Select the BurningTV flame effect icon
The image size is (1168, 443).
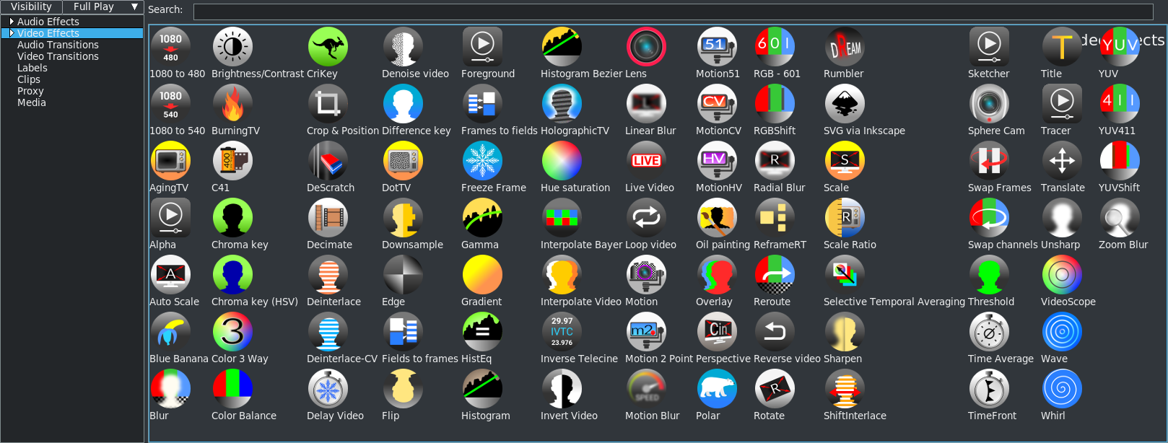[x=232, y=104]
